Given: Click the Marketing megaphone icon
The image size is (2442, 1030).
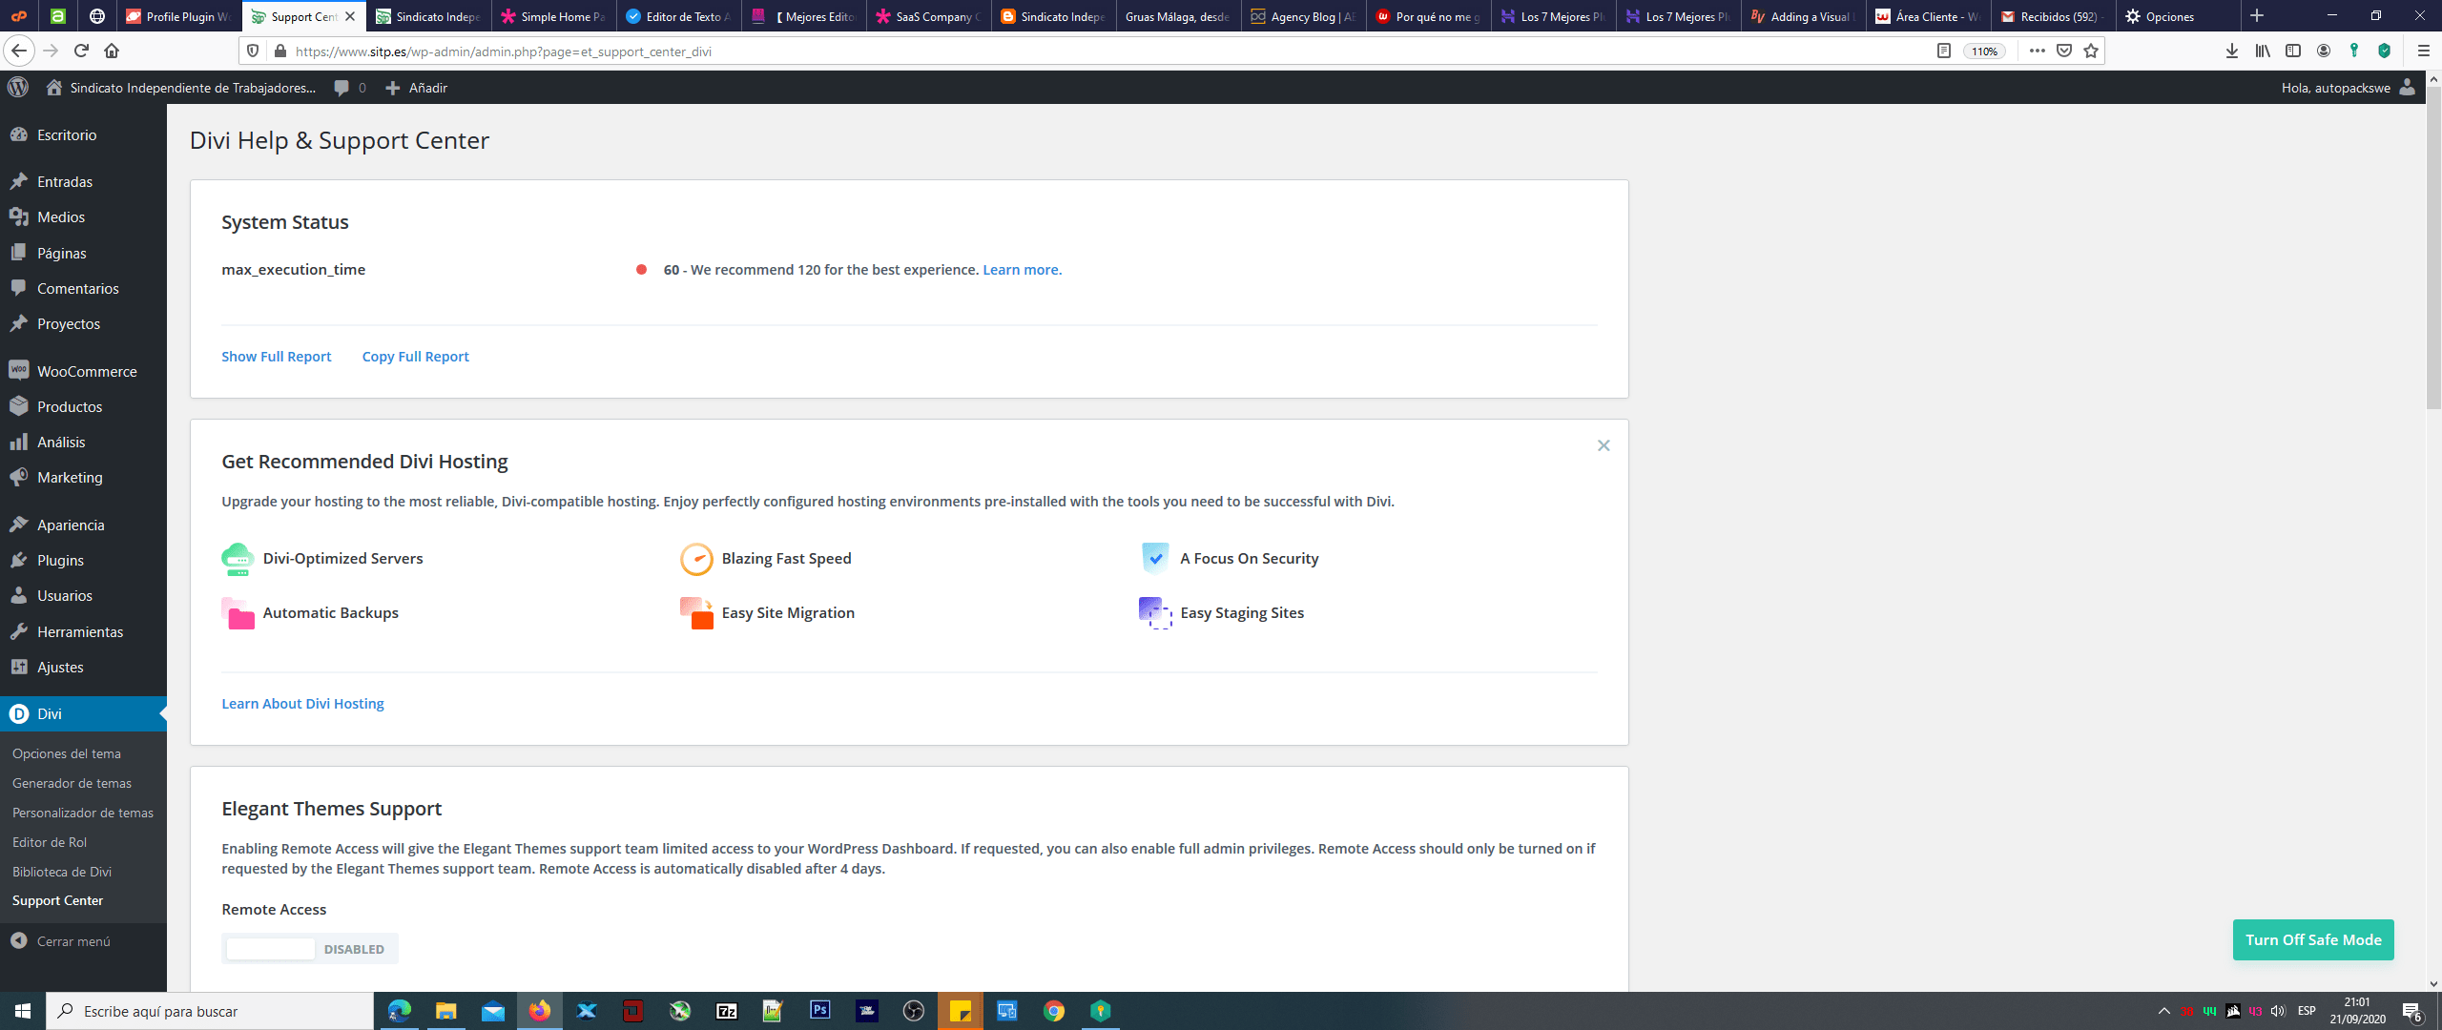Looking at the screenshot, I should pyautogui.click(x=18, y=477).
